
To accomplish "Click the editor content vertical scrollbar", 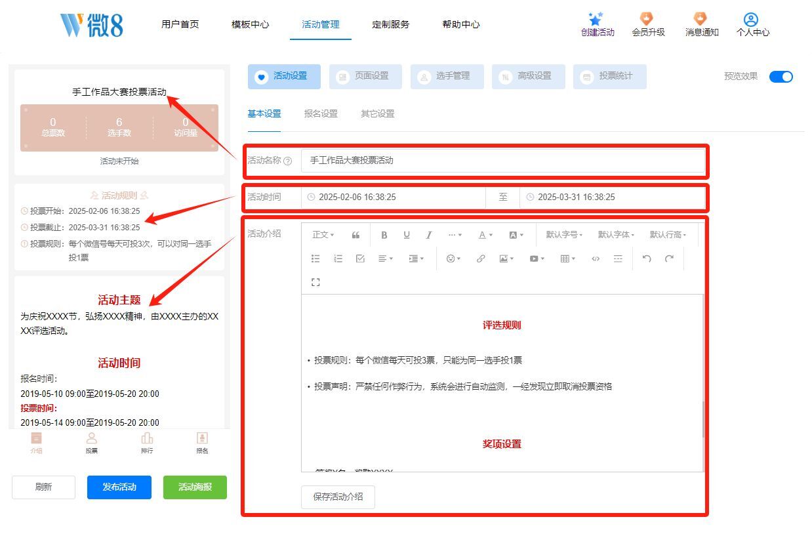I will click(x=703, y=420).
